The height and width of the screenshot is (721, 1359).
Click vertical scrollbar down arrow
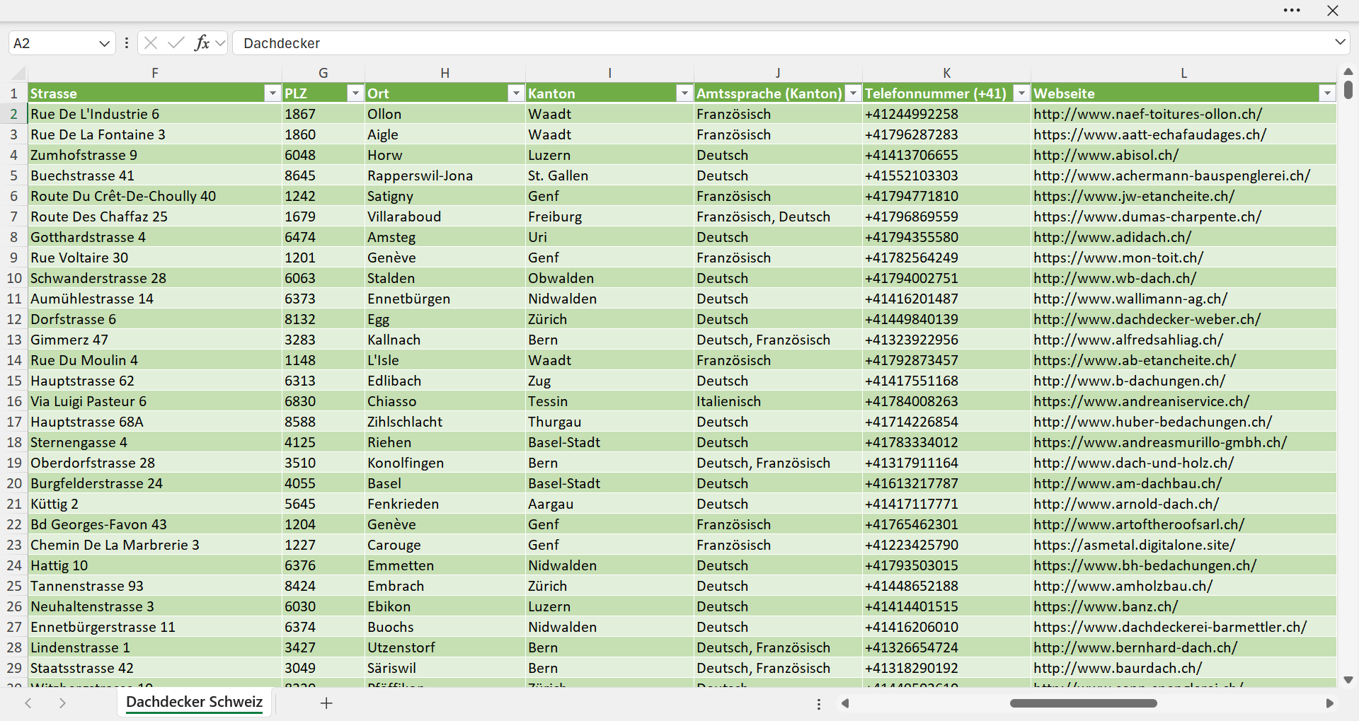(1348, 680)
